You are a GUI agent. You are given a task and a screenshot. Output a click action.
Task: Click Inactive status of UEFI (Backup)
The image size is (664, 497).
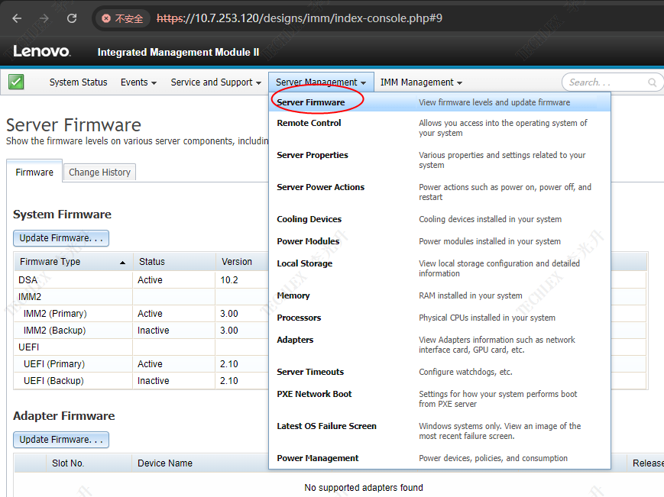click(154, 381)
